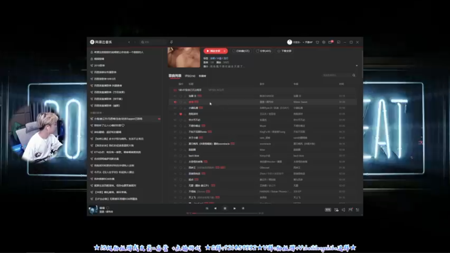Toggle lyrics display icon
Screen dimensions: 450x253
(243, 209)
